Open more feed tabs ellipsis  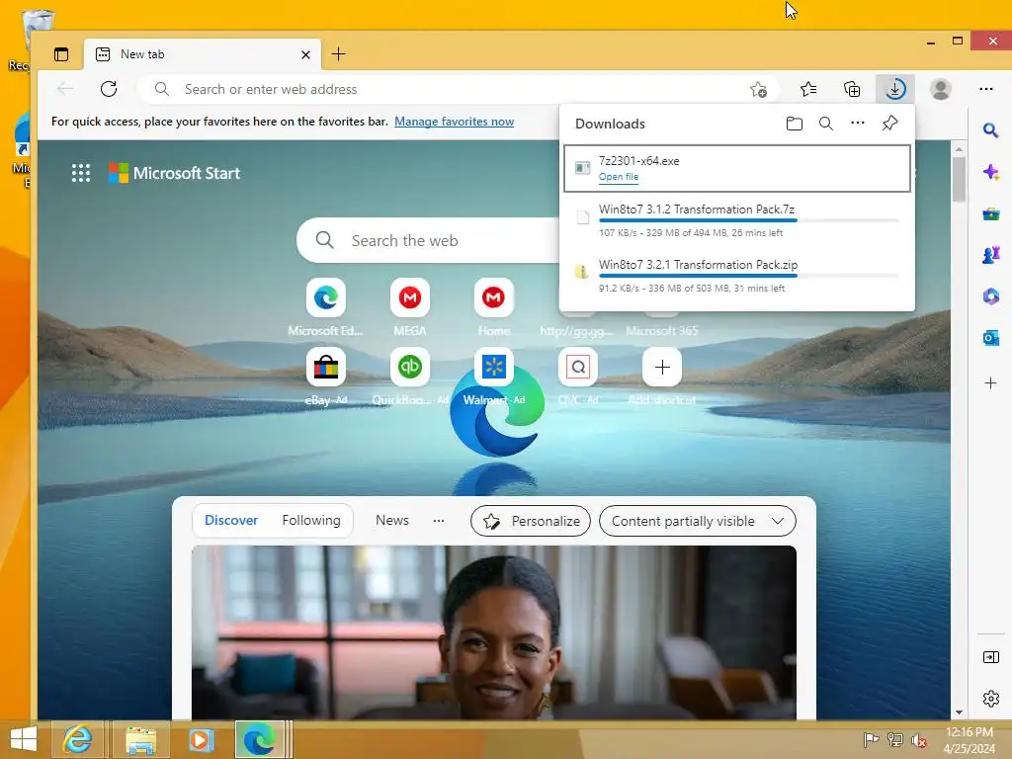439,521
